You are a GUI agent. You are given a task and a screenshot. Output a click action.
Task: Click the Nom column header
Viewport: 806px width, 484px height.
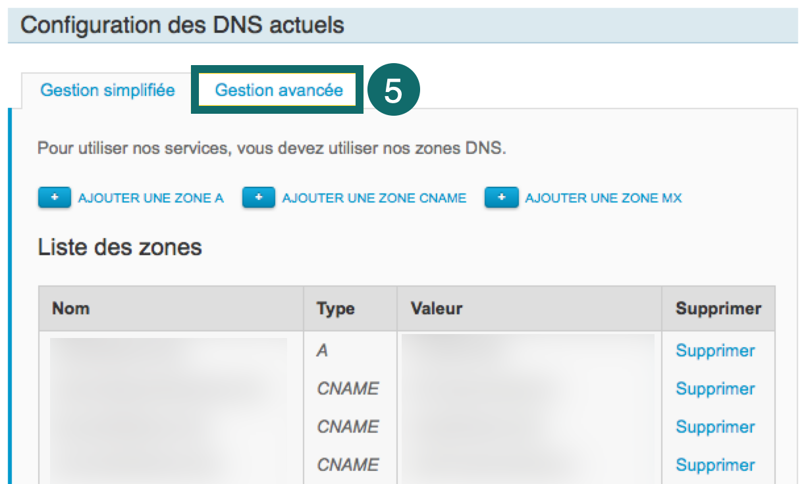click(x=71, y=308)
